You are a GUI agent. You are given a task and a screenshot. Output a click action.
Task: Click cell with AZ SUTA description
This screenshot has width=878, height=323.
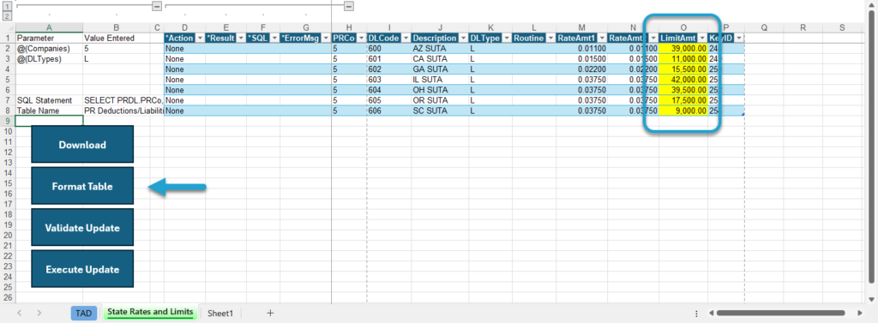(x=440, y=49)
